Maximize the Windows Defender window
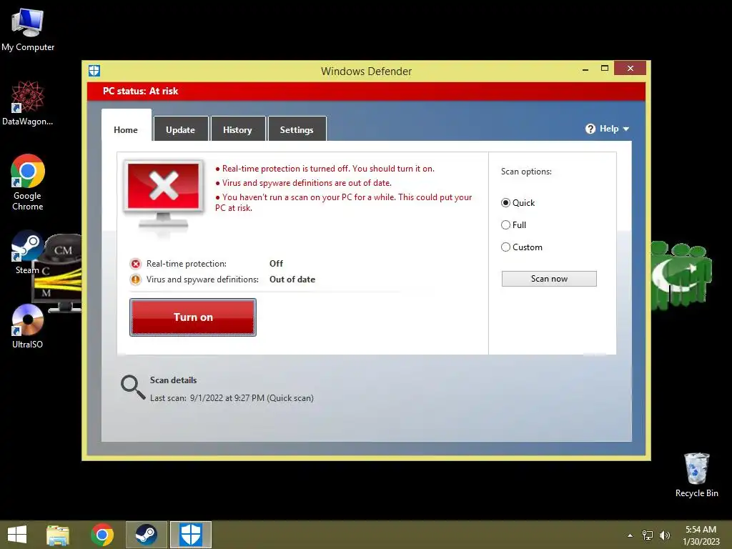Image resolution: width=732 pixels, height=549 pixels. coord(605,69)
